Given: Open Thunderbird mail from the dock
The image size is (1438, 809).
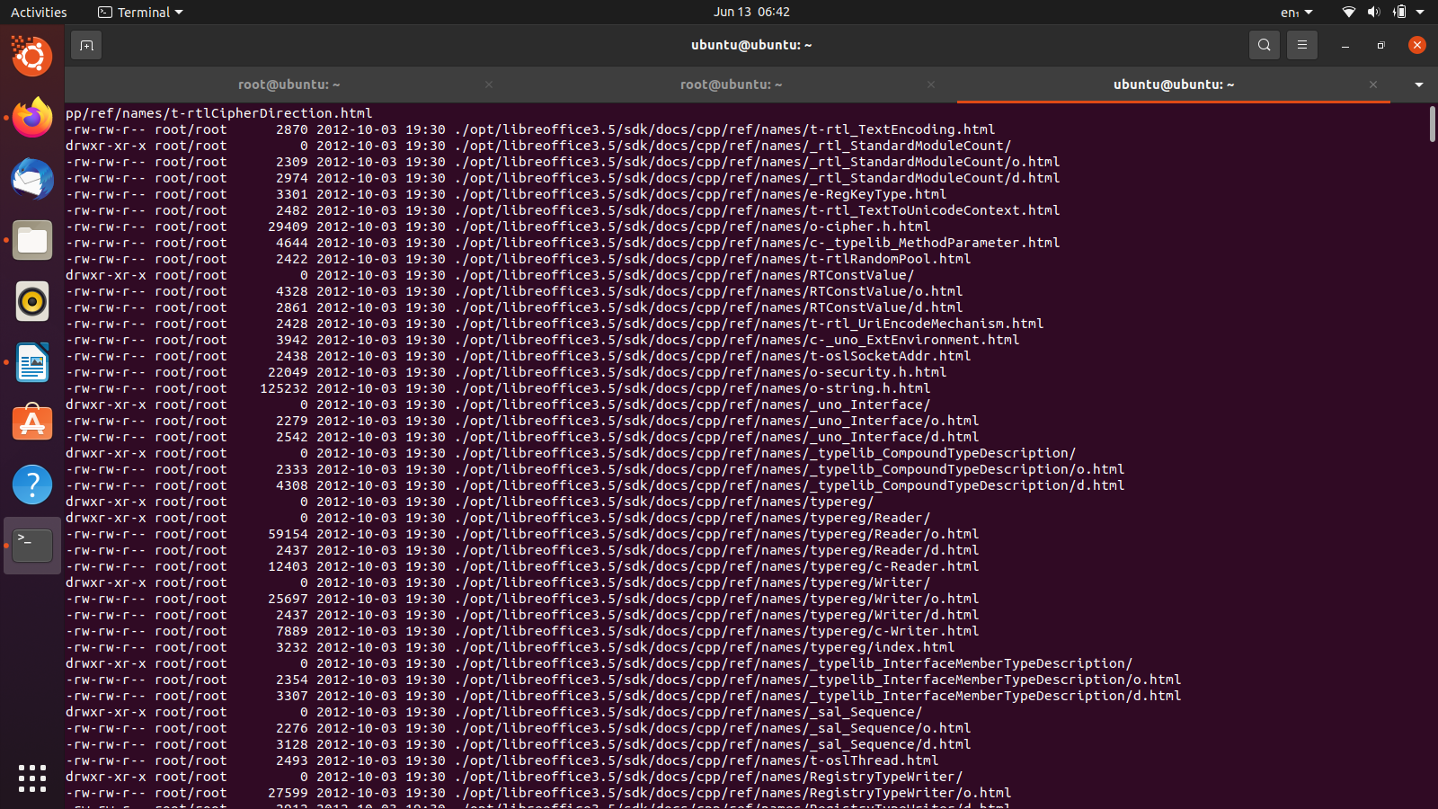Looking at the screenshot, I should tap(32, 179).
